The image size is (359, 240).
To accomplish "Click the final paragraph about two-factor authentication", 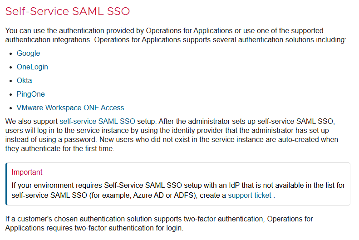I will click(x=159, y=224).
